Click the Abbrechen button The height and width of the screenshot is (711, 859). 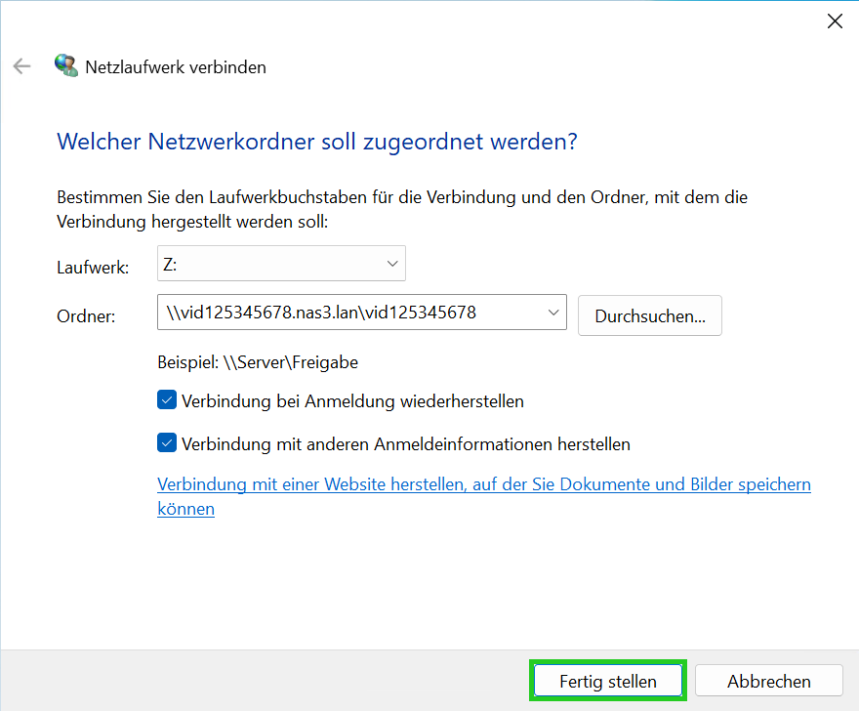coord(768,681)
